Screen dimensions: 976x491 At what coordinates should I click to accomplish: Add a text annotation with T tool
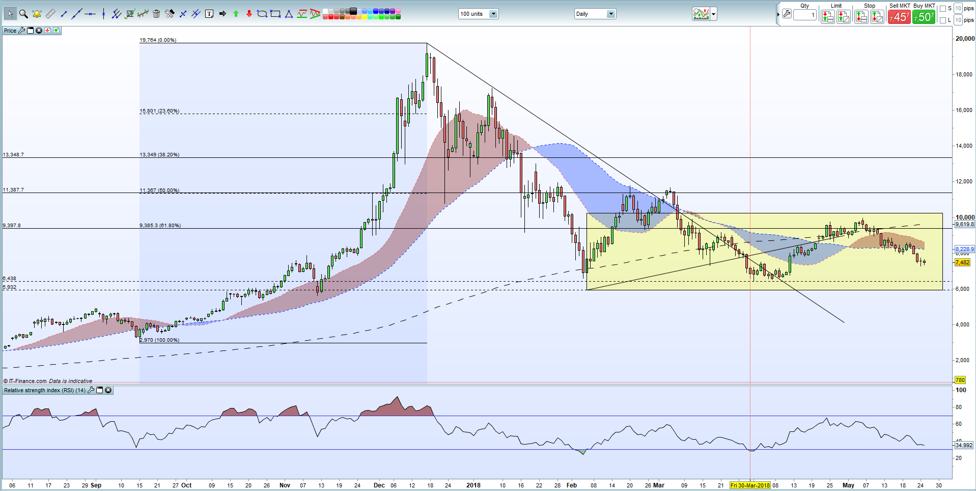pos(209,14)
